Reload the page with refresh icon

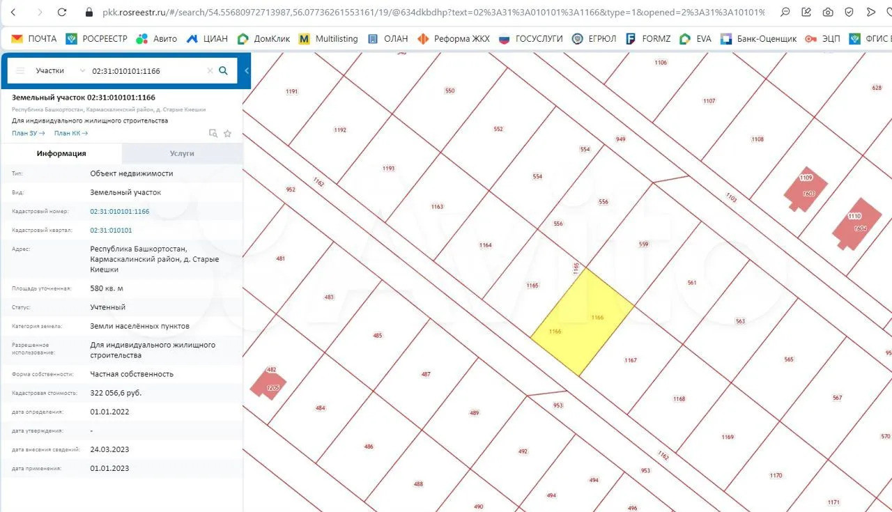[x=62, y=12]
